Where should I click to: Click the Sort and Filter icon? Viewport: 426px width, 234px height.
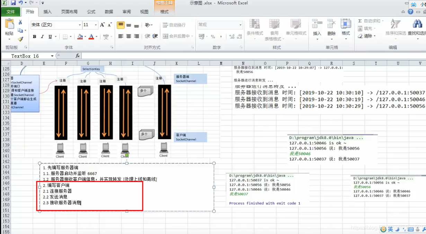click(395, 24)
